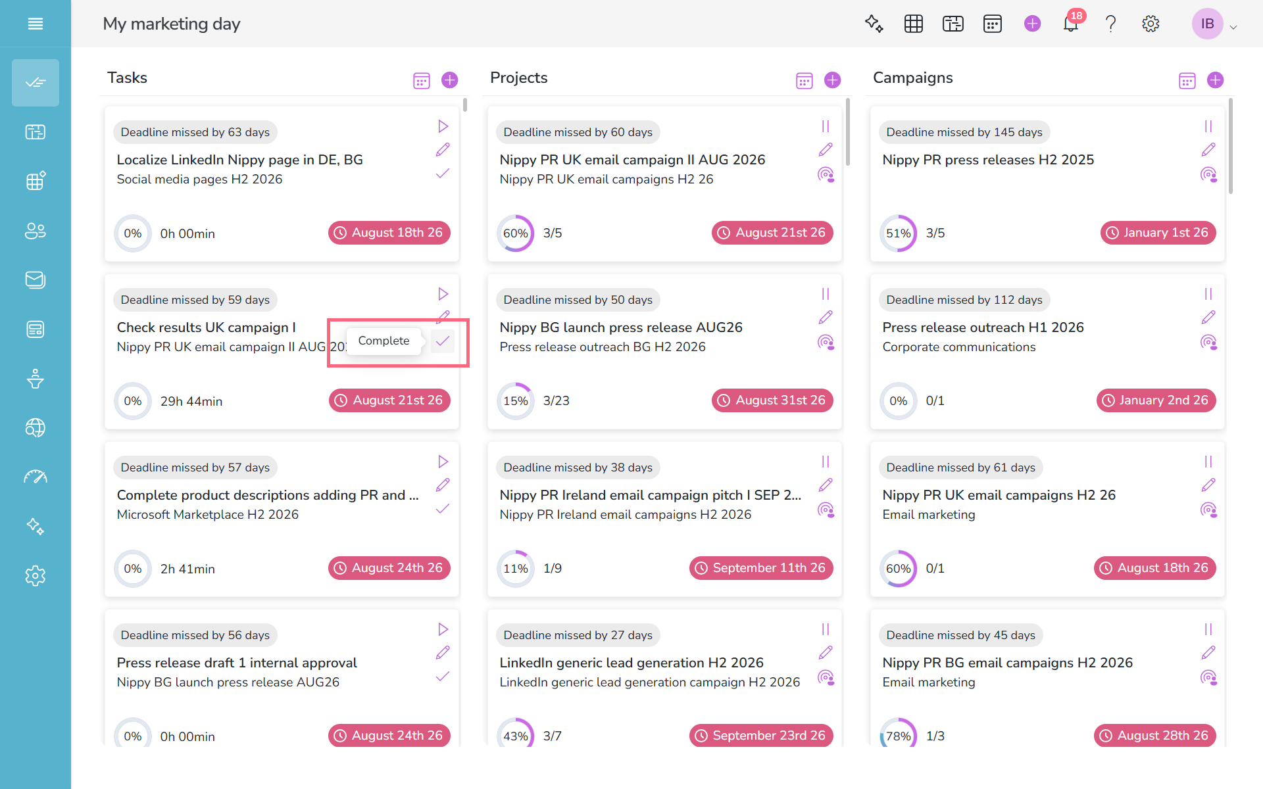Add a new task with Tasks plus icon
The height and width of the screenshot is (789, 1263).
coord(450,80)
